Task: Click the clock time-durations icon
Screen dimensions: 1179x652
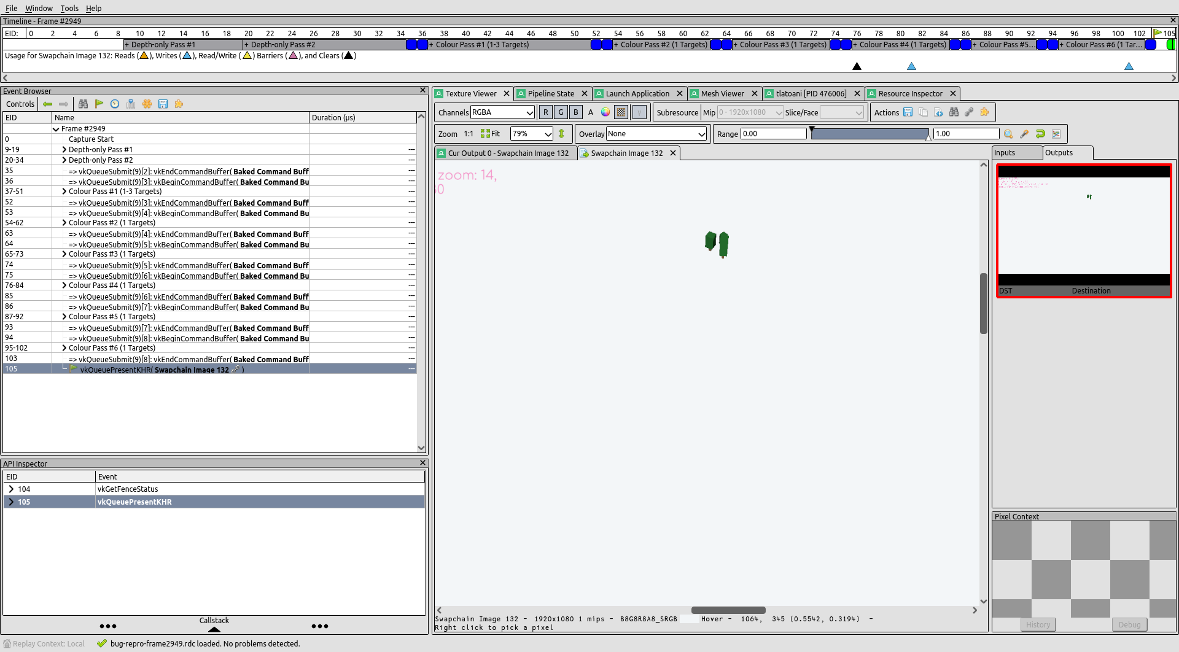Action: click(115, 104)
